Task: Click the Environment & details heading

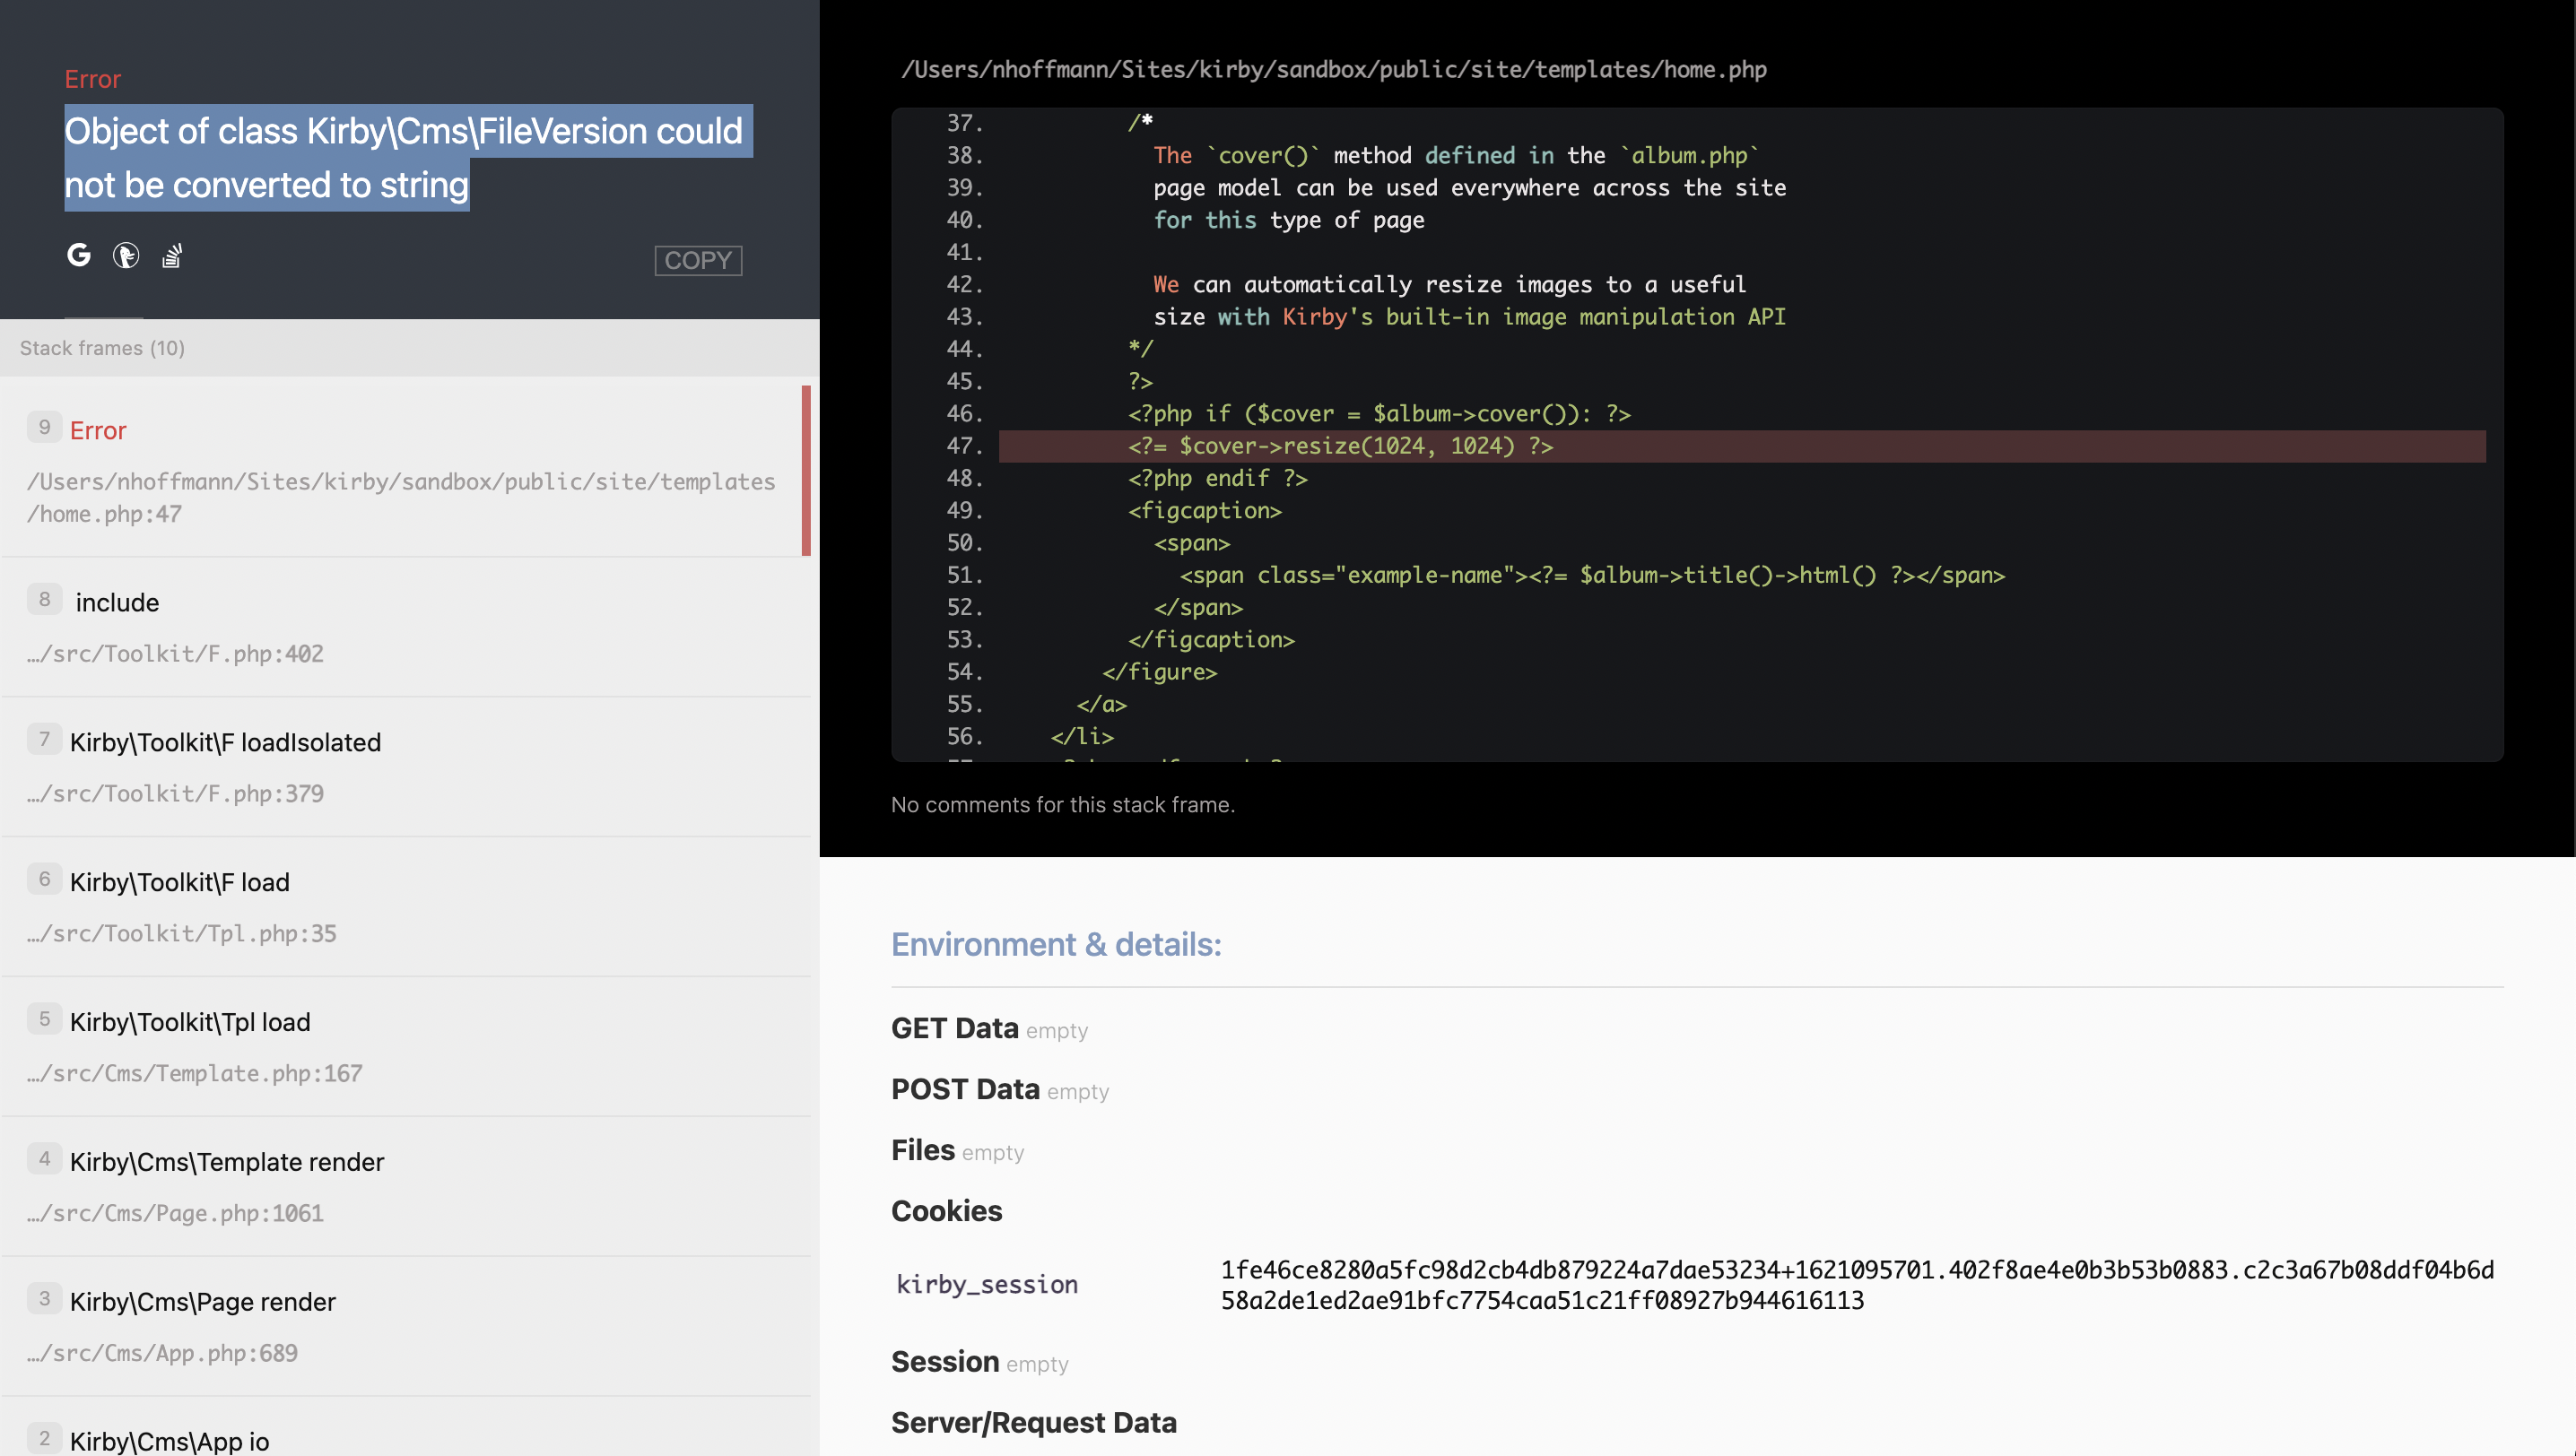Action: [1056, 943]
